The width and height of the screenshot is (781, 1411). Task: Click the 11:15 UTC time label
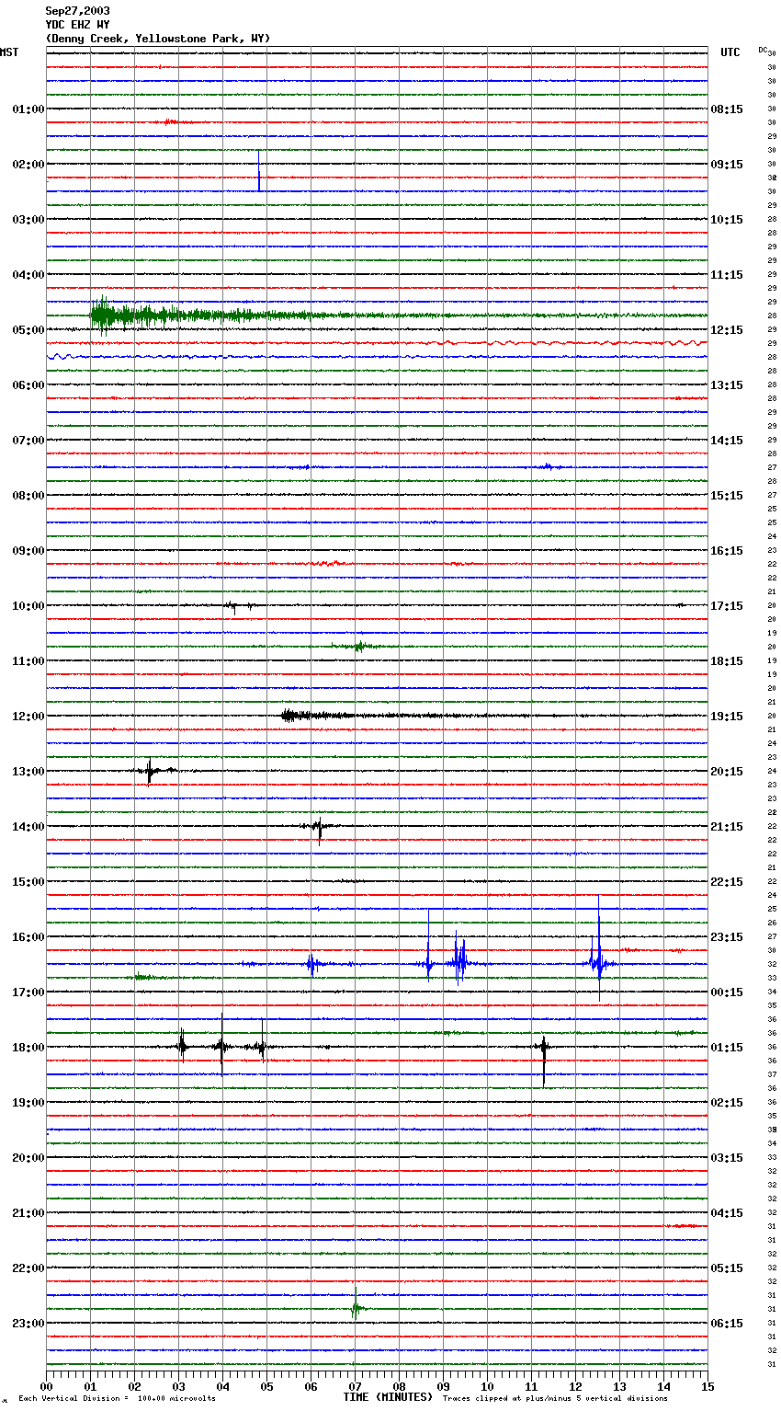click(x=727, y=275)
